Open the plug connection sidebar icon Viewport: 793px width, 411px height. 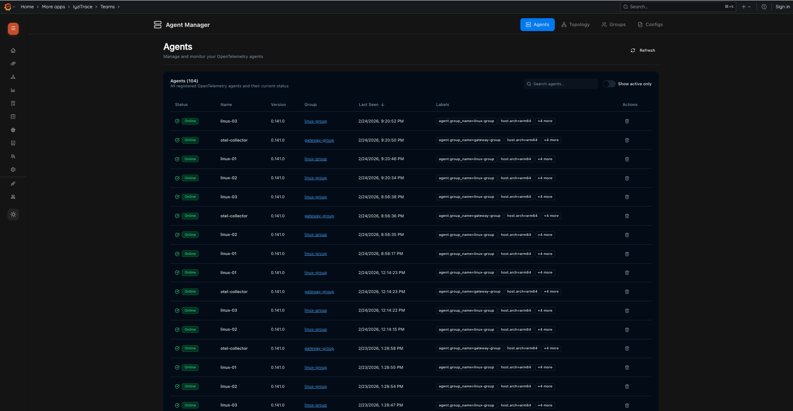13,184
